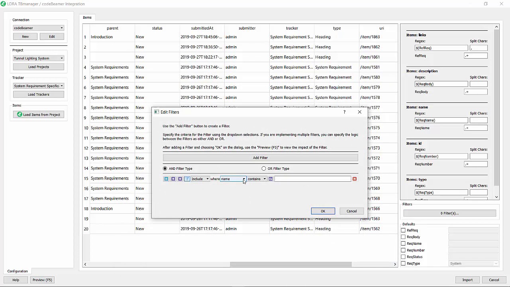Confirm the filters with OK

[x=323, y=211]
